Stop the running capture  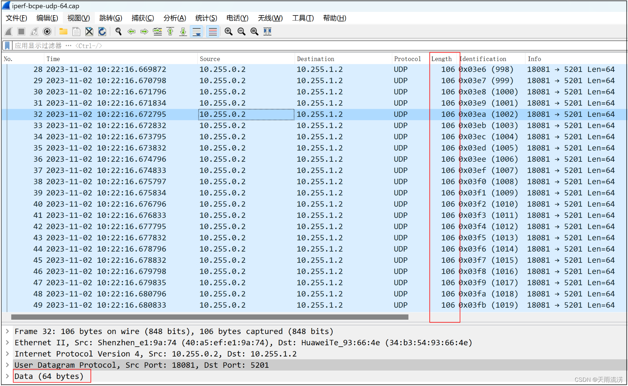[x=21, y=31]
